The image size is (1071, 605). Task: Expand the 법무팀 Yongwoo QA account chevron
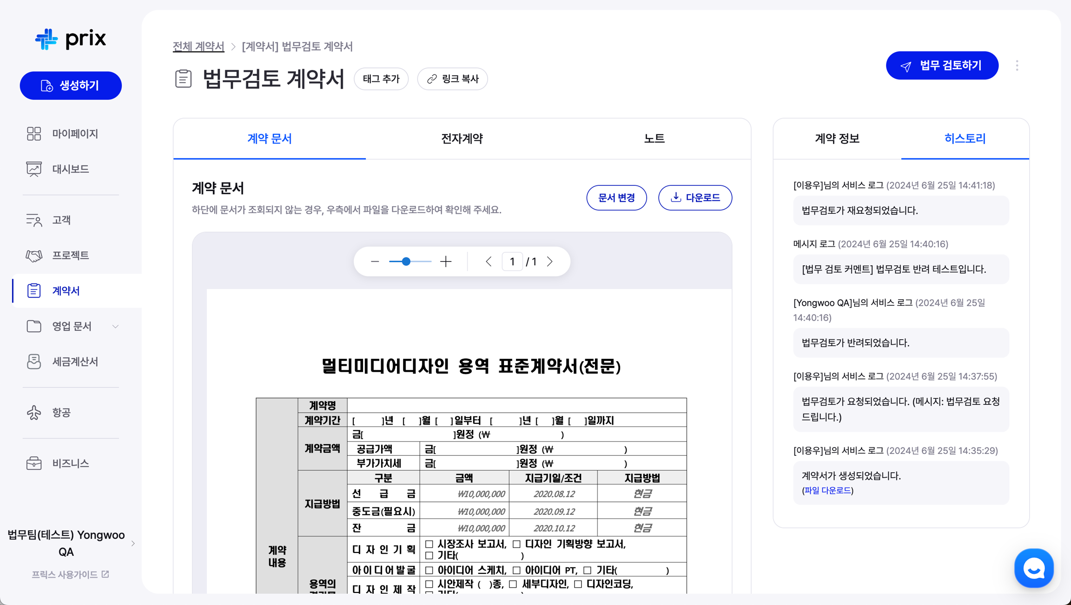[x=133, y=543]
